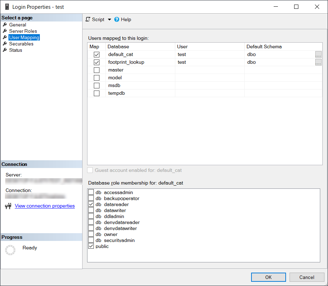The width and height of the screenshot is (328, 286).
Task: Click the connection properties people icon
Action: [8, 206]
